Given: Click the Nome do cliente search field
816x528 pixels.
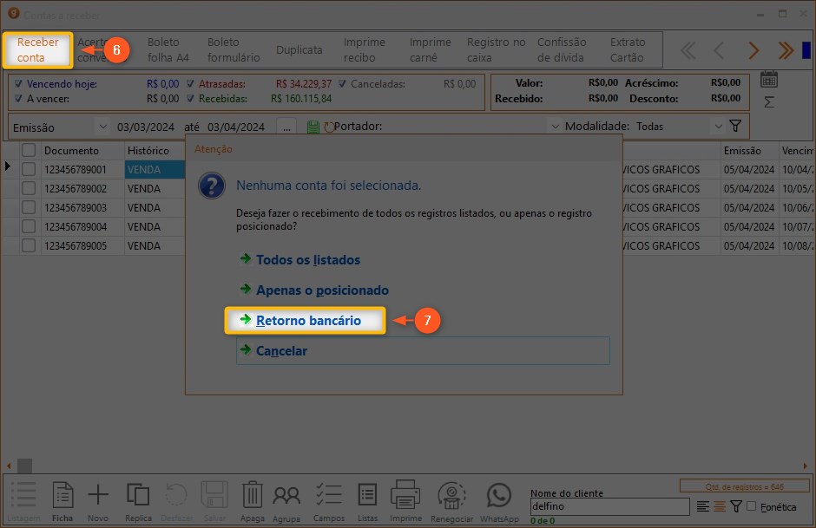Looking at the screenshot, I should [609, 507].
